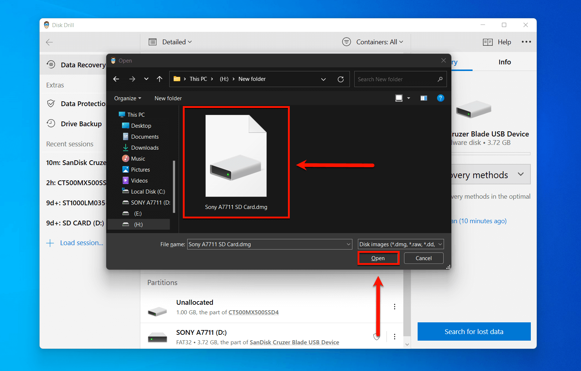Expand the File name history dropdown
This screenshot has width=581, height=371.
(348, 244)
